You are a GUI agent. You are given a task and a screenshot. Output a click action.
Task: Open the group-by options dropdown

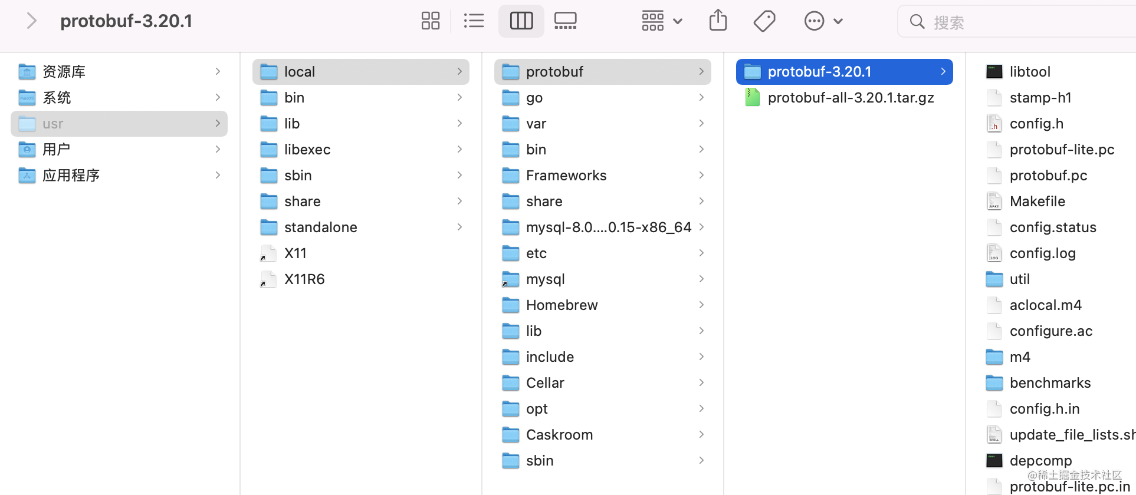662,21
